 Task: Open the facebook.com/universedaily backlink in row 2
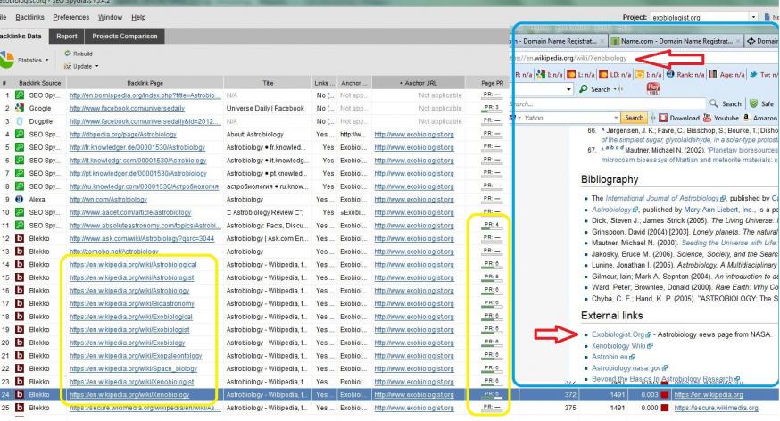[127, 108]
